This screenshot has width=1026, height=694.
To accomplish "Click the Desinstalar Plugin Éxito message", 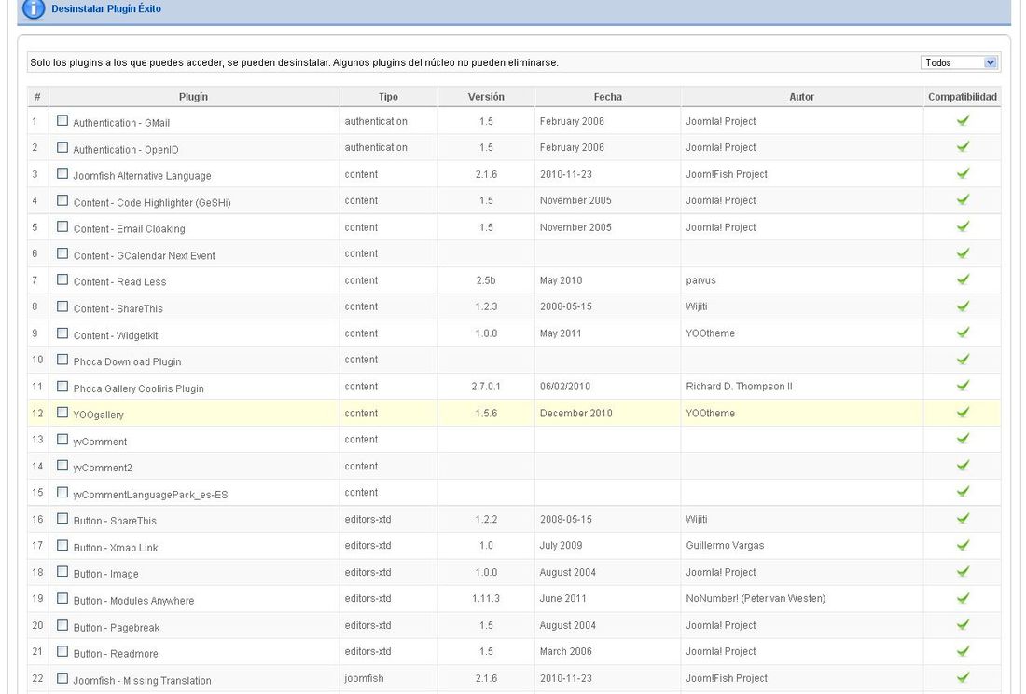I will point(106,8).
